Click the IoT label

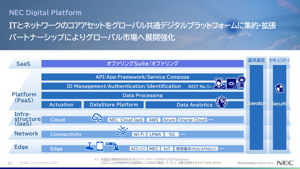(167, 149)
